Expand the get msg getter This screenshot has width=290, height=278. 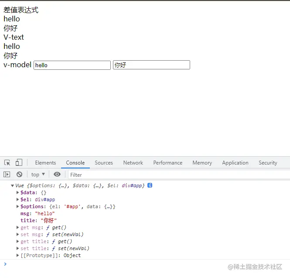(x=17, y=227)
